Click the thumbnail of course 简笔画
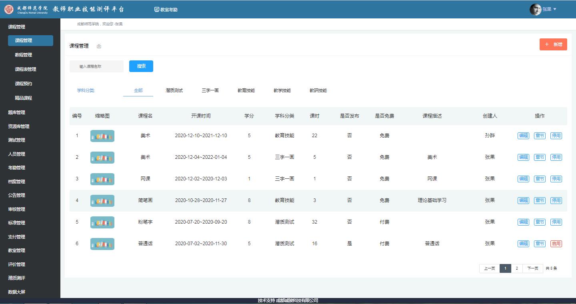 point(102,200)
